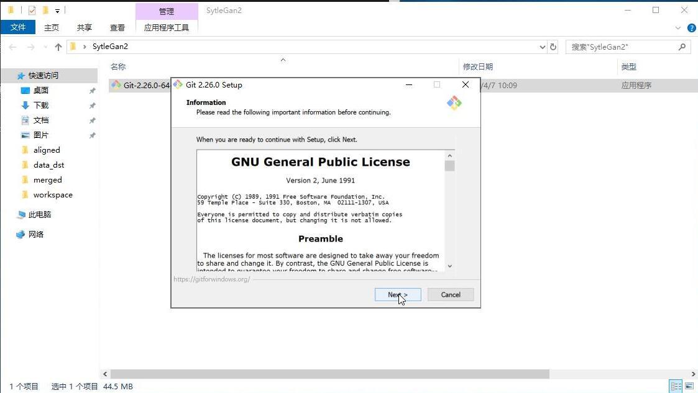Open Explorer help with the question mark icon
The width and height of the screenshot is (698, 393).
coord(691,27)
